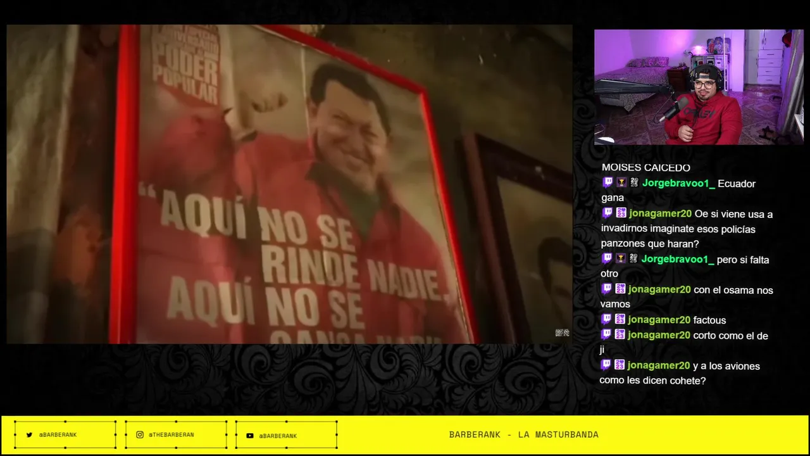Image resolution: width=810 pixels, height=456 pixels.
Task: Click 'corto como el de' message text
Action: coord(731,336)
